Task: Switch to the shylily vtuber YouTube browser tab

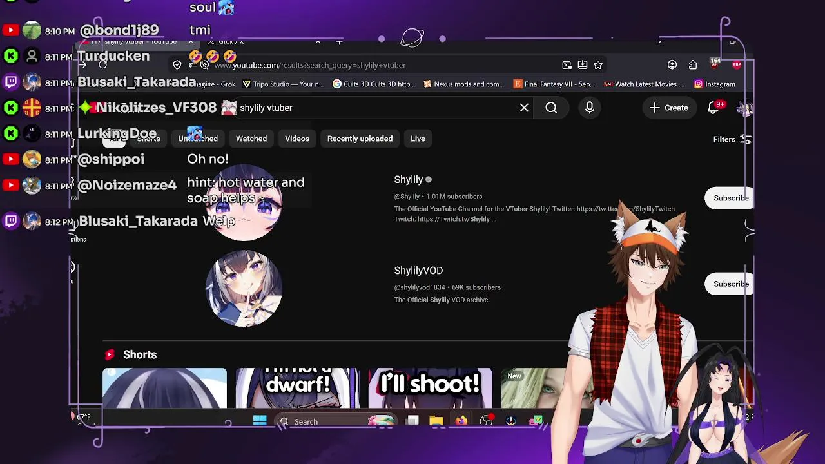Action: [139, 43]
